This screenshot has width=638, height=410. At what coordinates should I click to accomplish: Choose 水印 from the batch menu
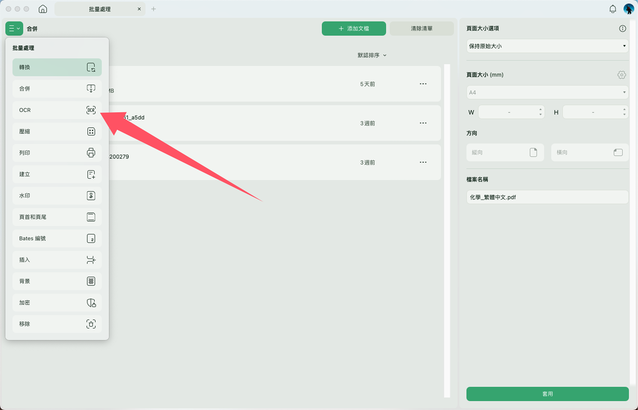(x=57, y=195)
